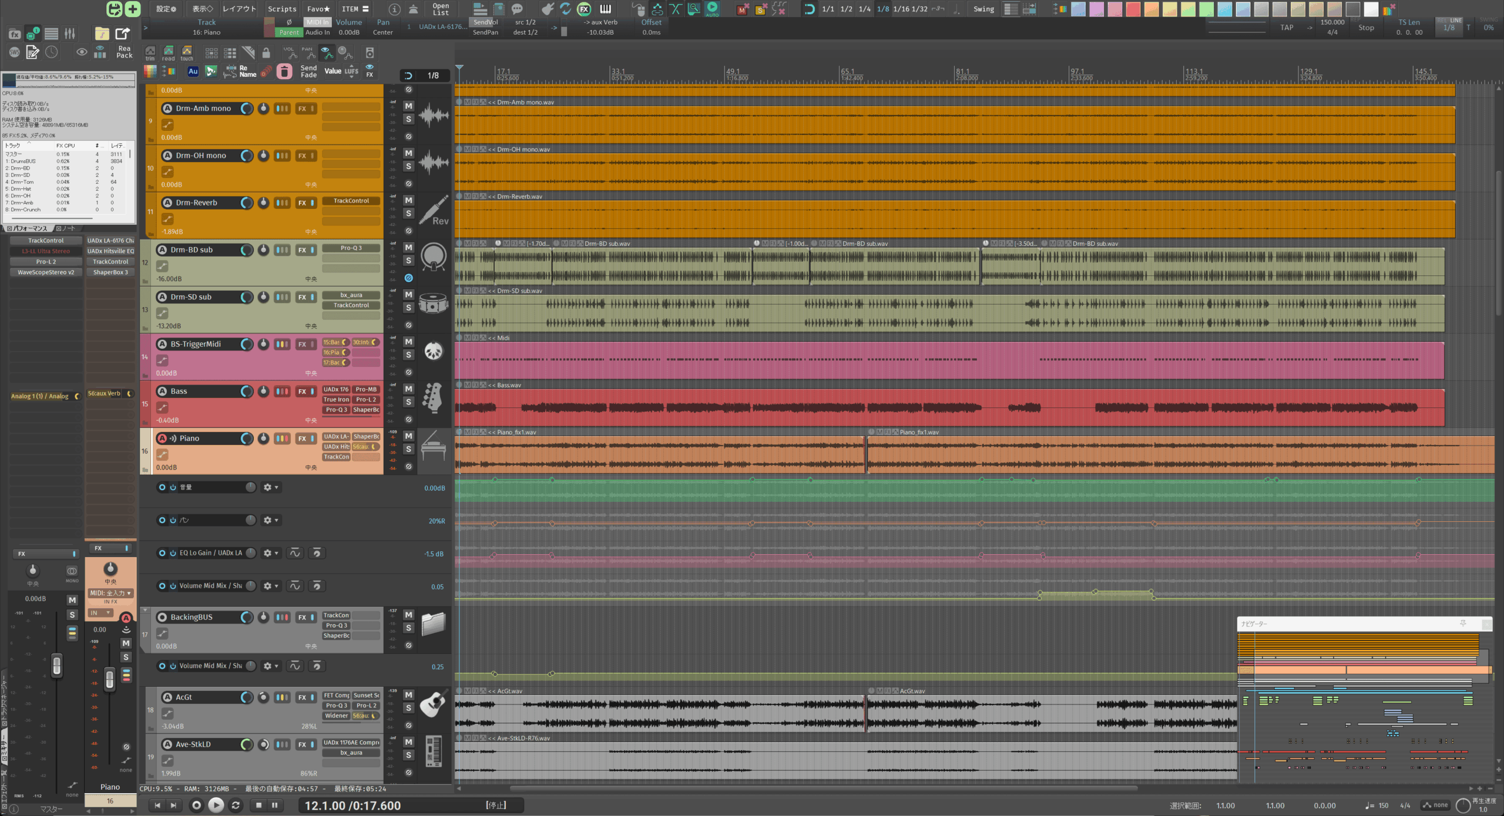1504x816 pixels.
Task: Open MIDI input dropdown on Piano strip
Action: point(110,593)
